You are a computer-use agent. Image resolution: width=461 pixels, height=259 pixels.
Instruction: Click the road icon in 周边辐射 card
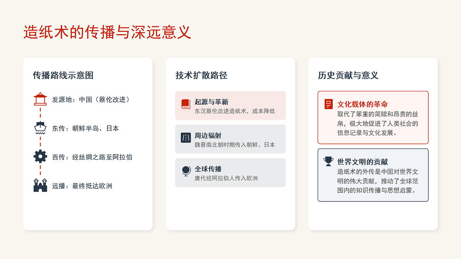click(x=186, y=138)
